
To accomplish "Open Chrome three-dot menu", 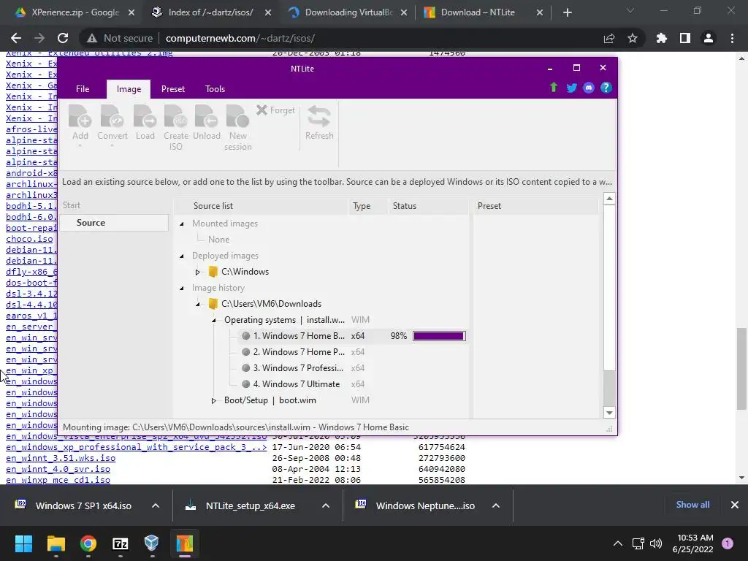I will point(732,38).
